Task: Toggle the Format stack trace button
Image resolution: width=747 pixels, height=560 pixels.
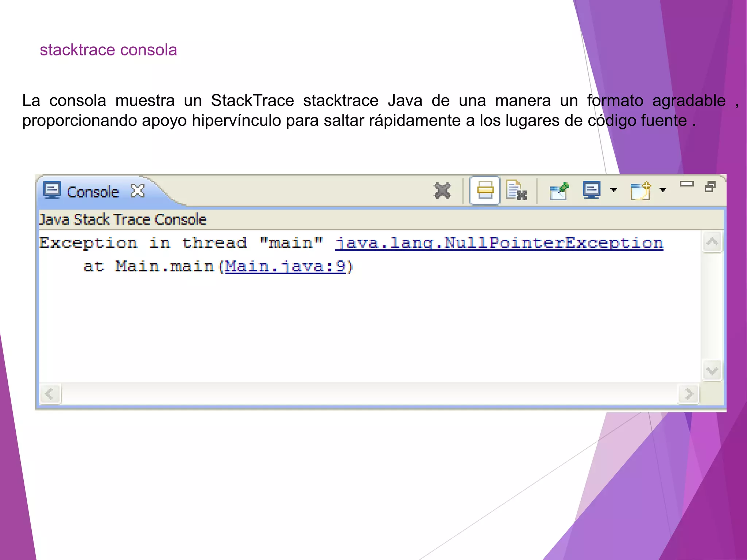Action: 485,190
